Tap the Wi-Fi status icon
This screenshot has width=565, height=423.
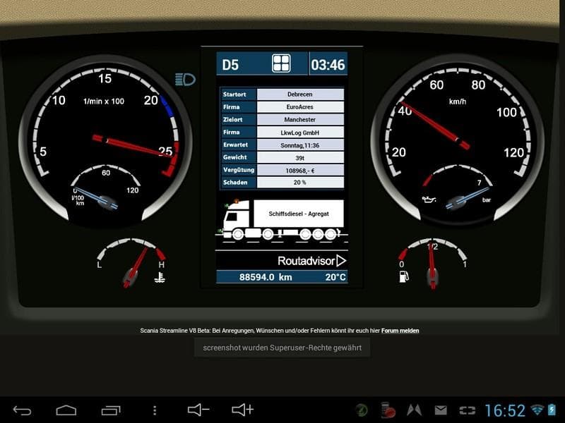click(537, 410)
